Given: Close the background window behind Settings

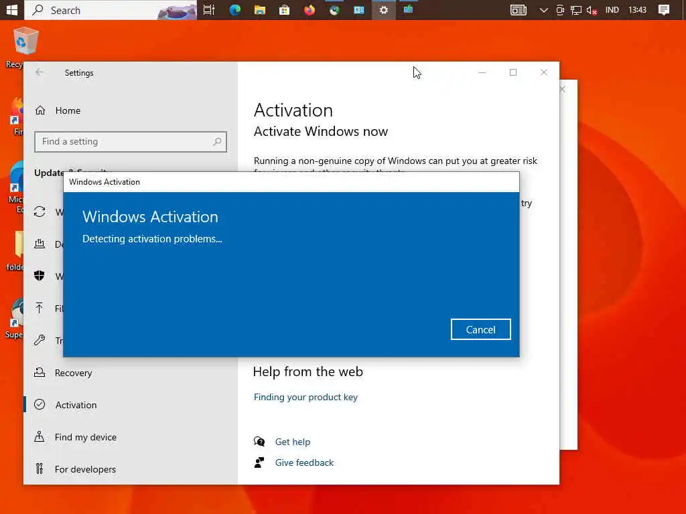Looking at the screenshot, I should pyautogui.click(x=563, y=89).
